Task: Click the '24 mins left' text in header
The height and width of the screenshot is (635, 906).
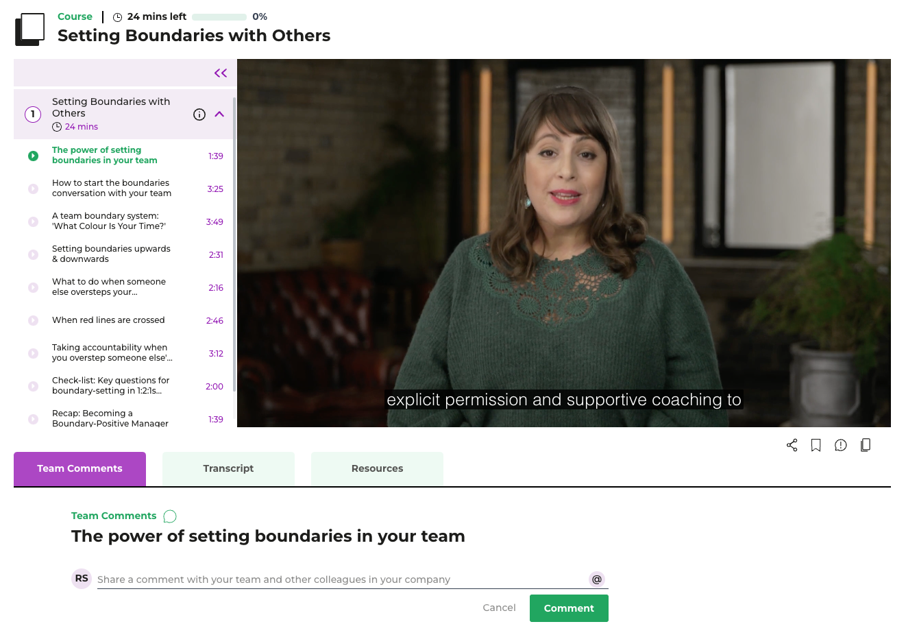Action: coord(157,16)
